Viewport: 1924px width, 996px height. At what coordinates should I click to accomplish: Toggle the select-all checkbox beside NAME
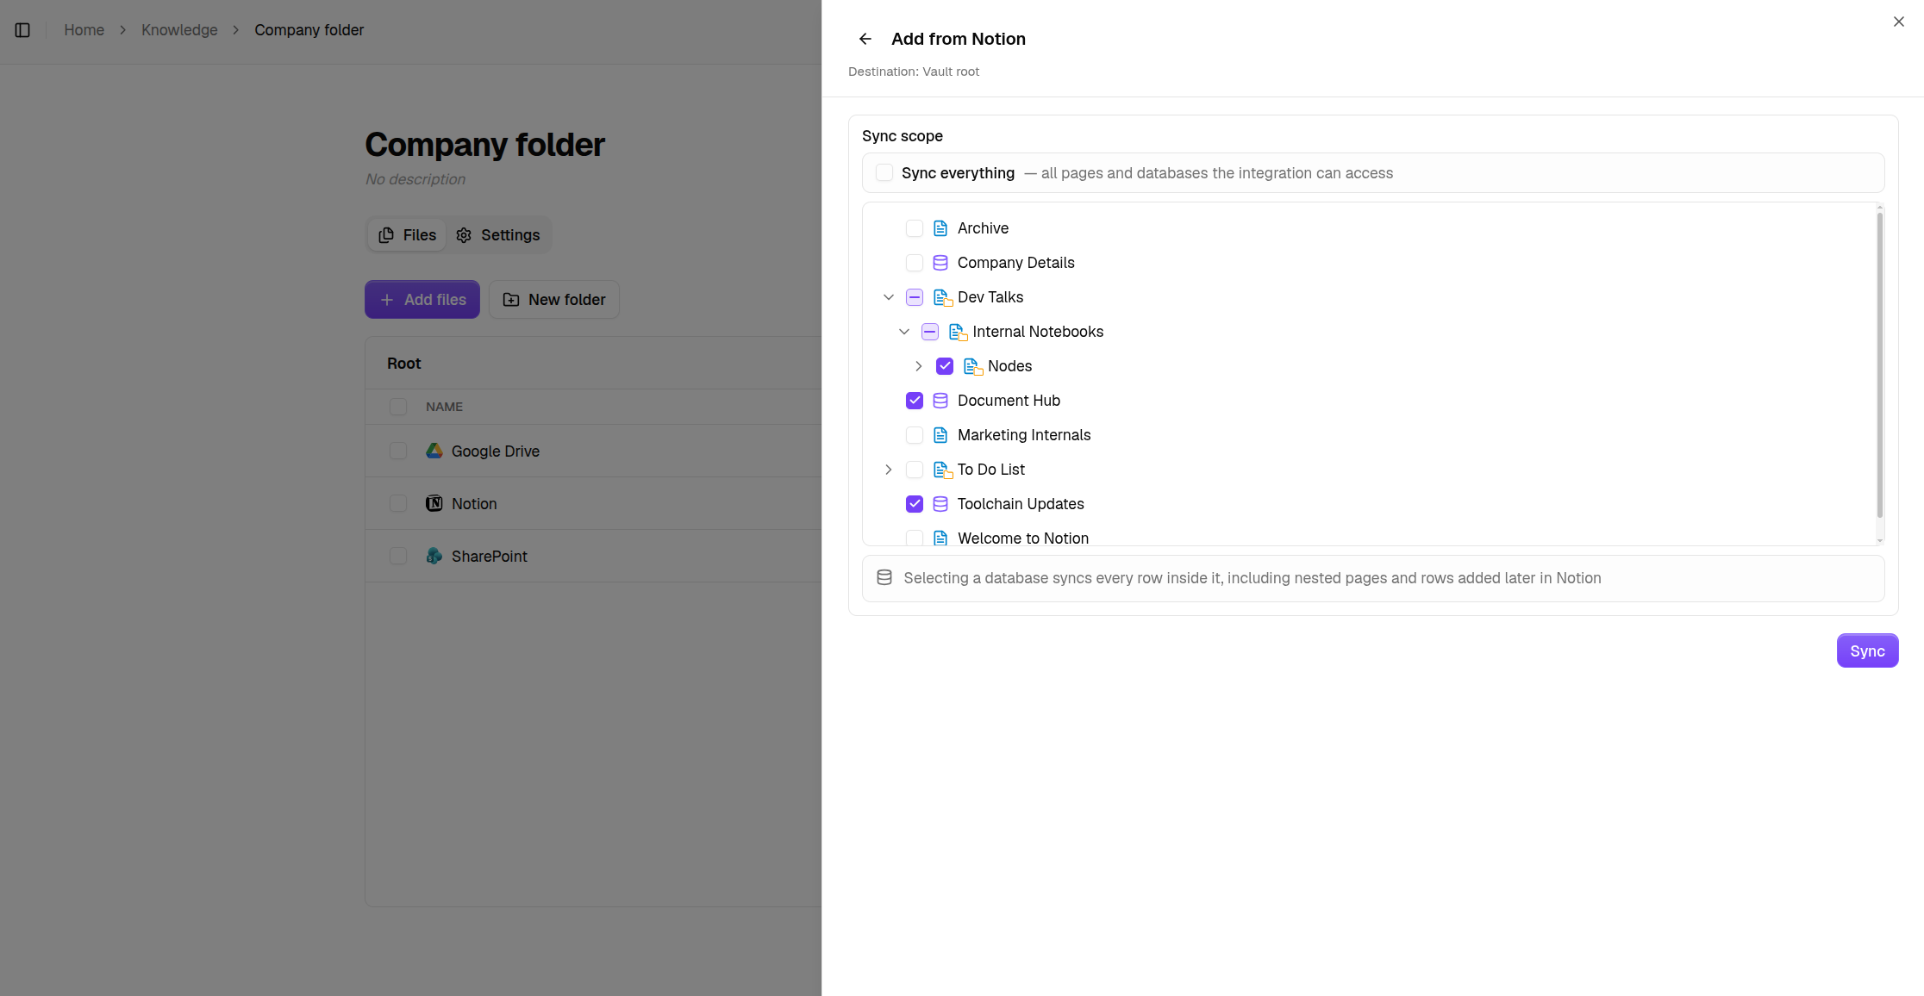[x=398, y=407]
